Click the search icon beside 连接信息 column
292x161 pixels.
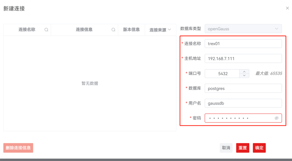[113, 30]
